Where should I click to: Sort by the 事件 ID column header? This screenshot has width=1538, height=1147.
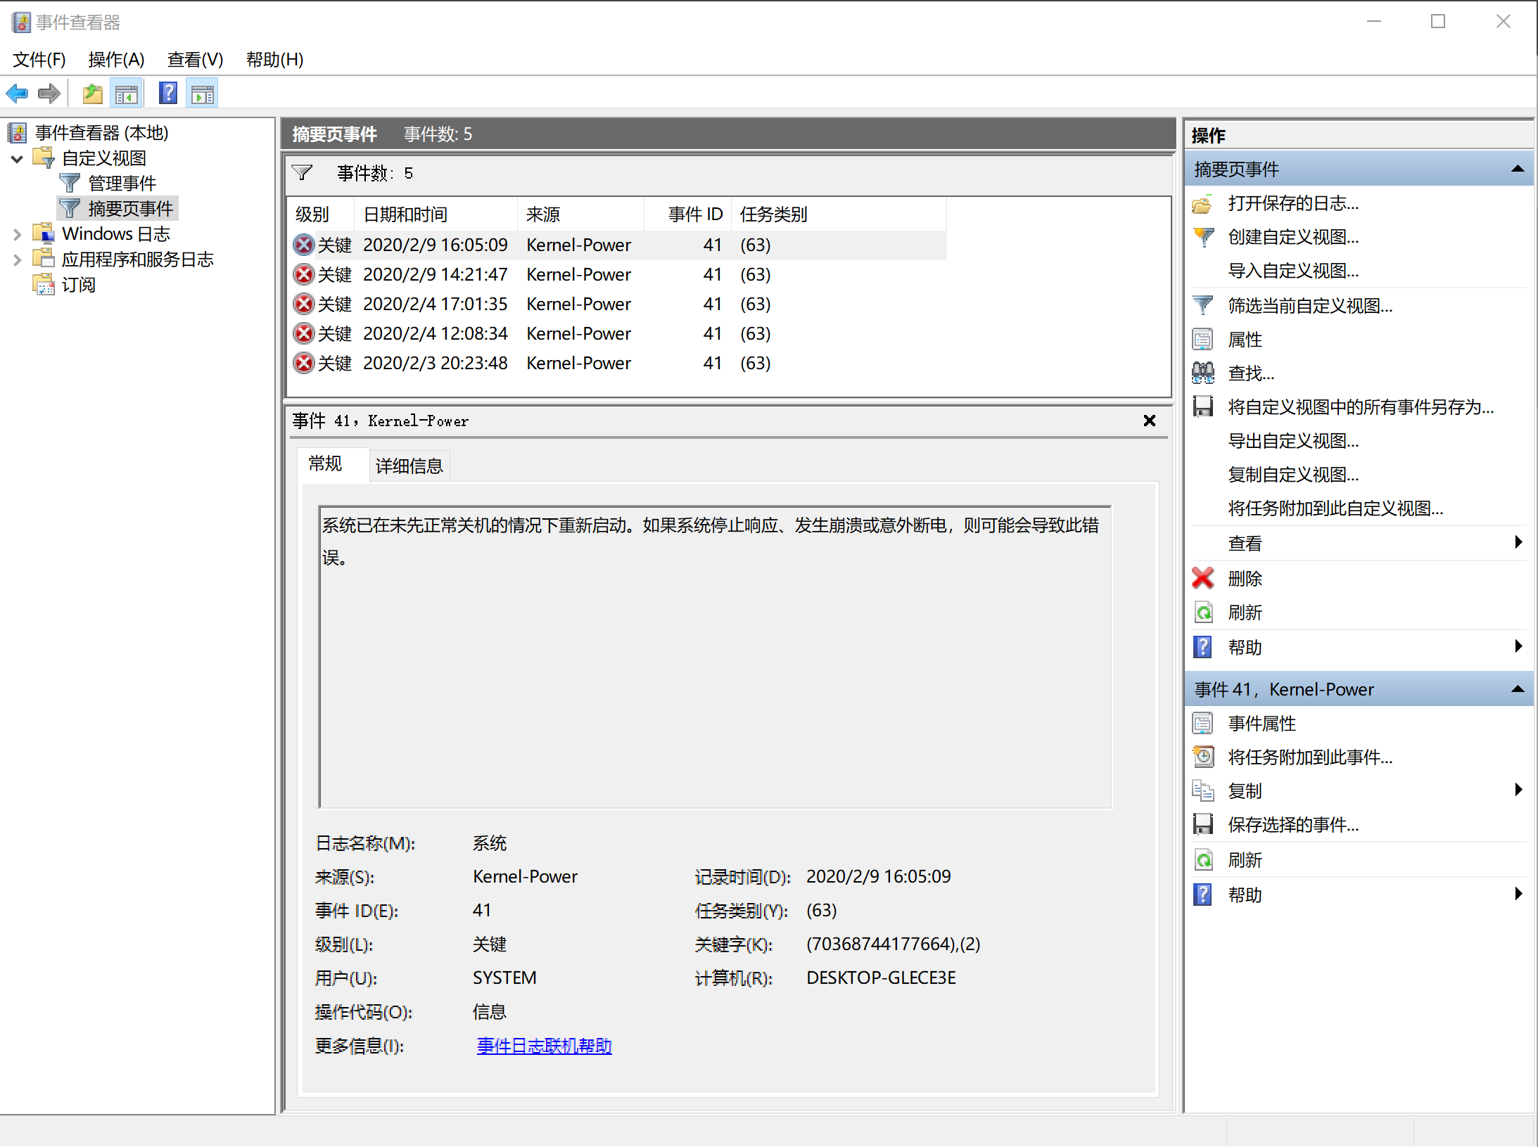pyautogui.click(x=688, y=214)
